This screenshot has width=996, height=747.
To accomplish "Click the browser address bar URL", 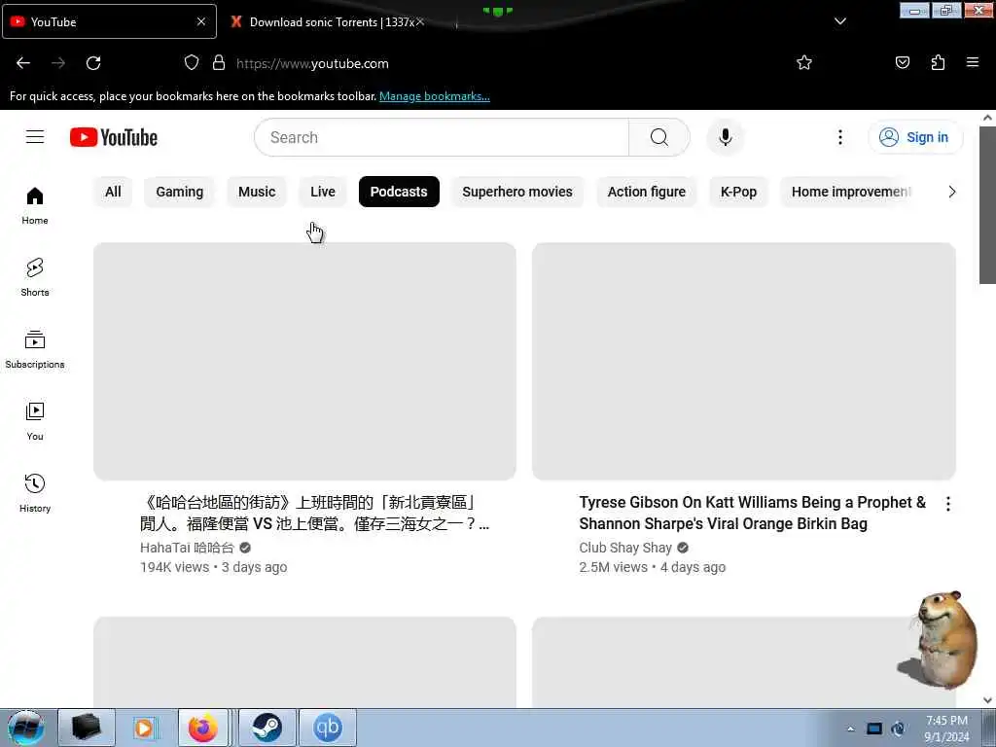I will pos(312,63).
